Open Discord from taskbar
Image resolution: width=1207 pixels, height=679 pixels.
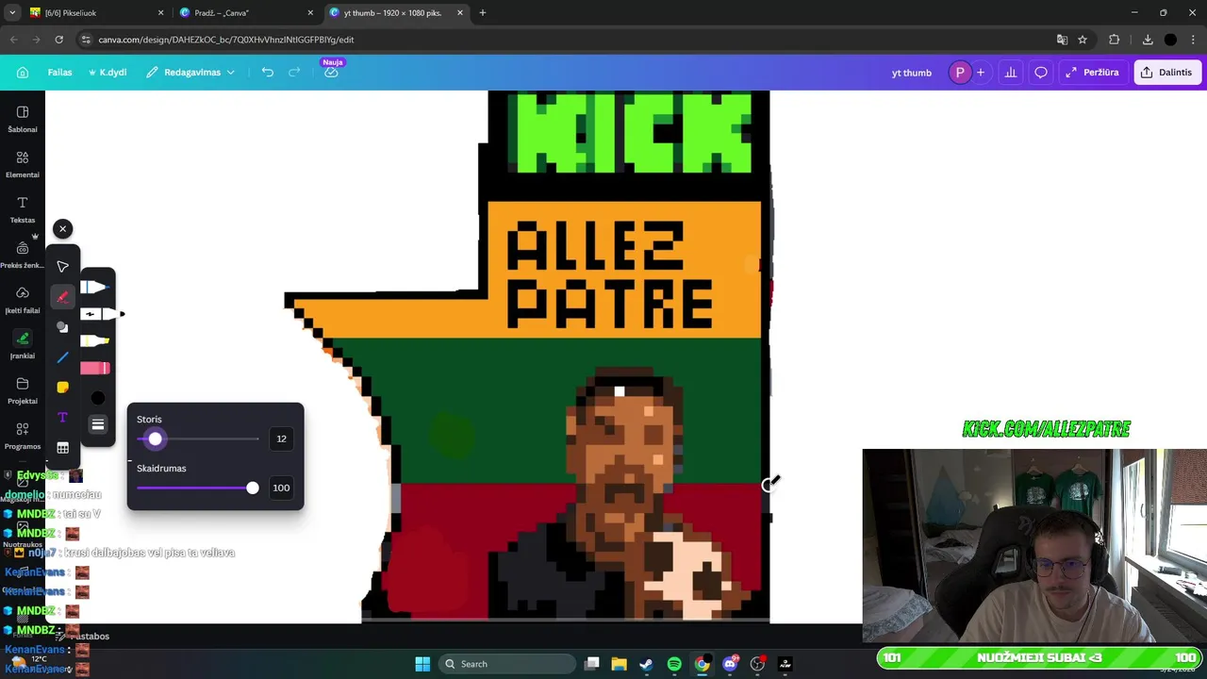730,664
